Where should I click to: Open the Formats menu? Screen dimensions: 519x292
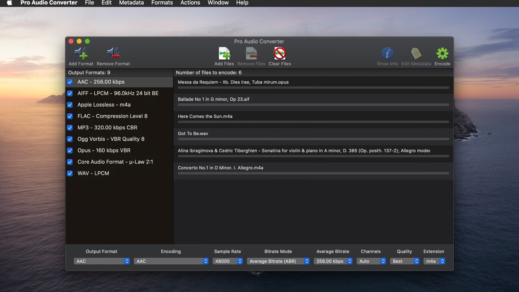point(162,3)
